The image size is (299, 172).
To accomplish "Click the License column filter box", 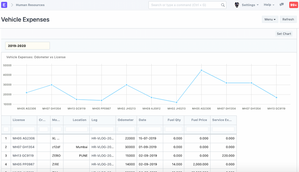I will tap(24, 129).
